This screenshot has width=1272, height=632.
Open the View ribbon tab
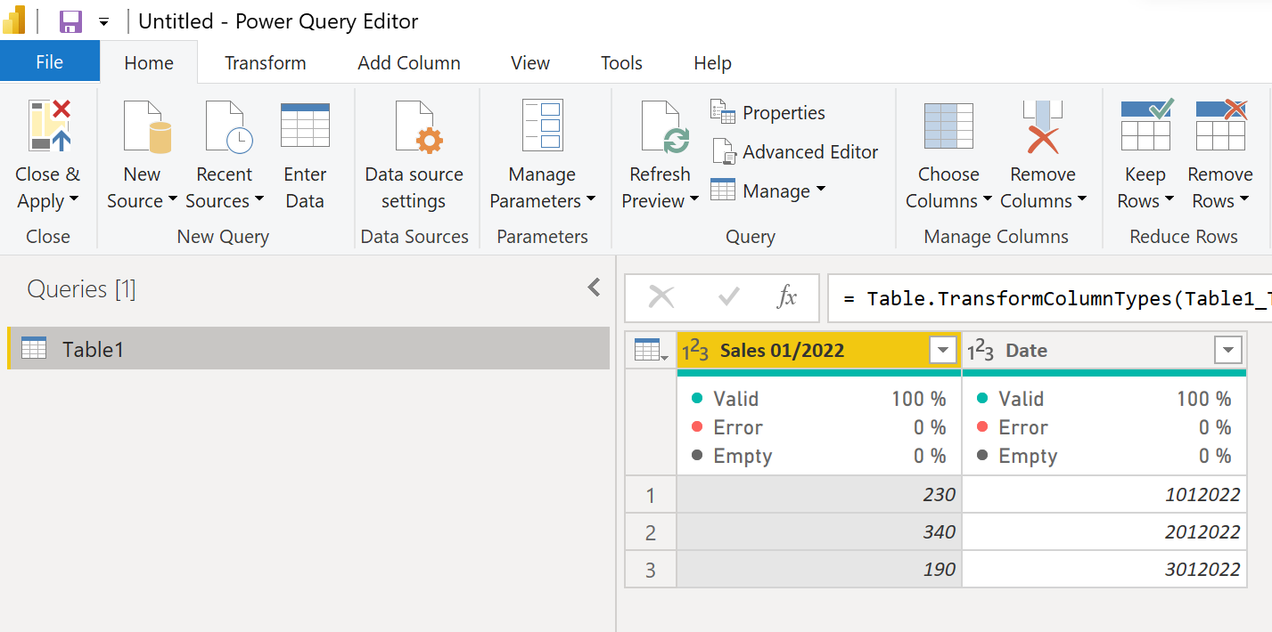[x=530, y=62]
